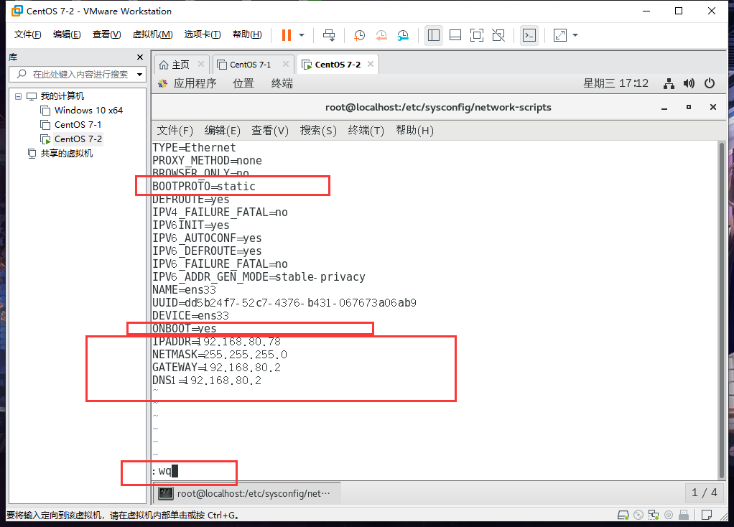This screenshot has width=734, height=527.
Task: Open the terminal 文件(F) menu
Action: click(x=175, y=130)
